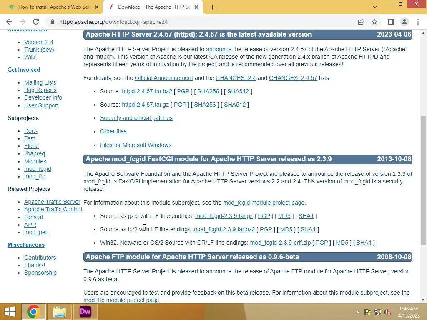427x320 pixels.
Task: Click Chrome icon in taskbar
Action: pyautogui.click(x=33, y=312)
